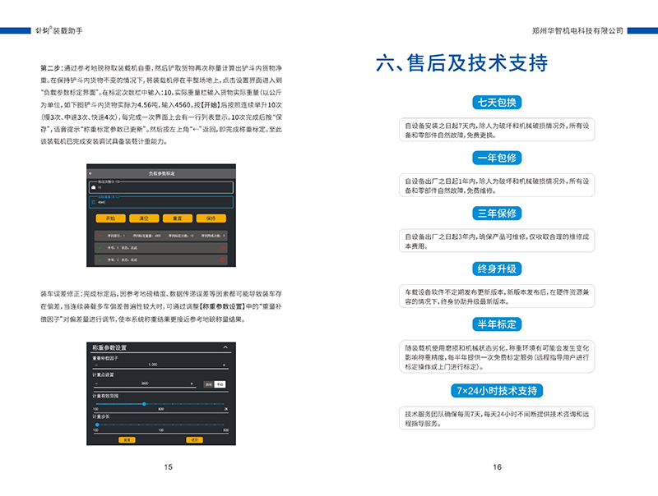Click the row text 序号:1 状态:完成
This screenshot has height=496, width=658.
tap(122, 247)
